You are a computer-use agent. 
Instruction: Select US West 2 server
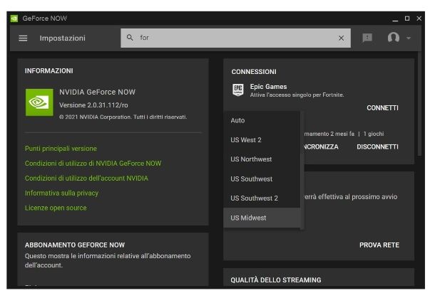(x=262, y=140)
